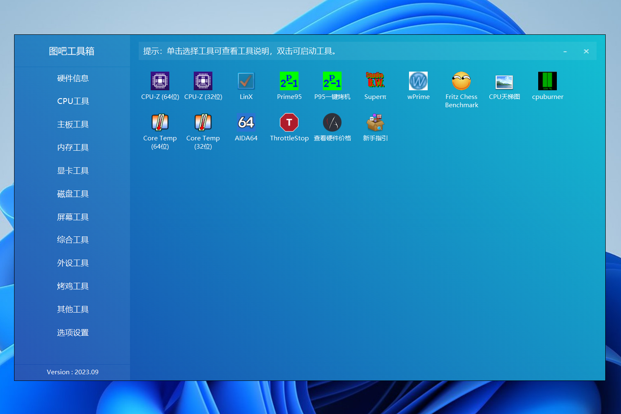Open the 主板工具 category
The height and width of the screenshot is (414, 621).
pos(73,124)
